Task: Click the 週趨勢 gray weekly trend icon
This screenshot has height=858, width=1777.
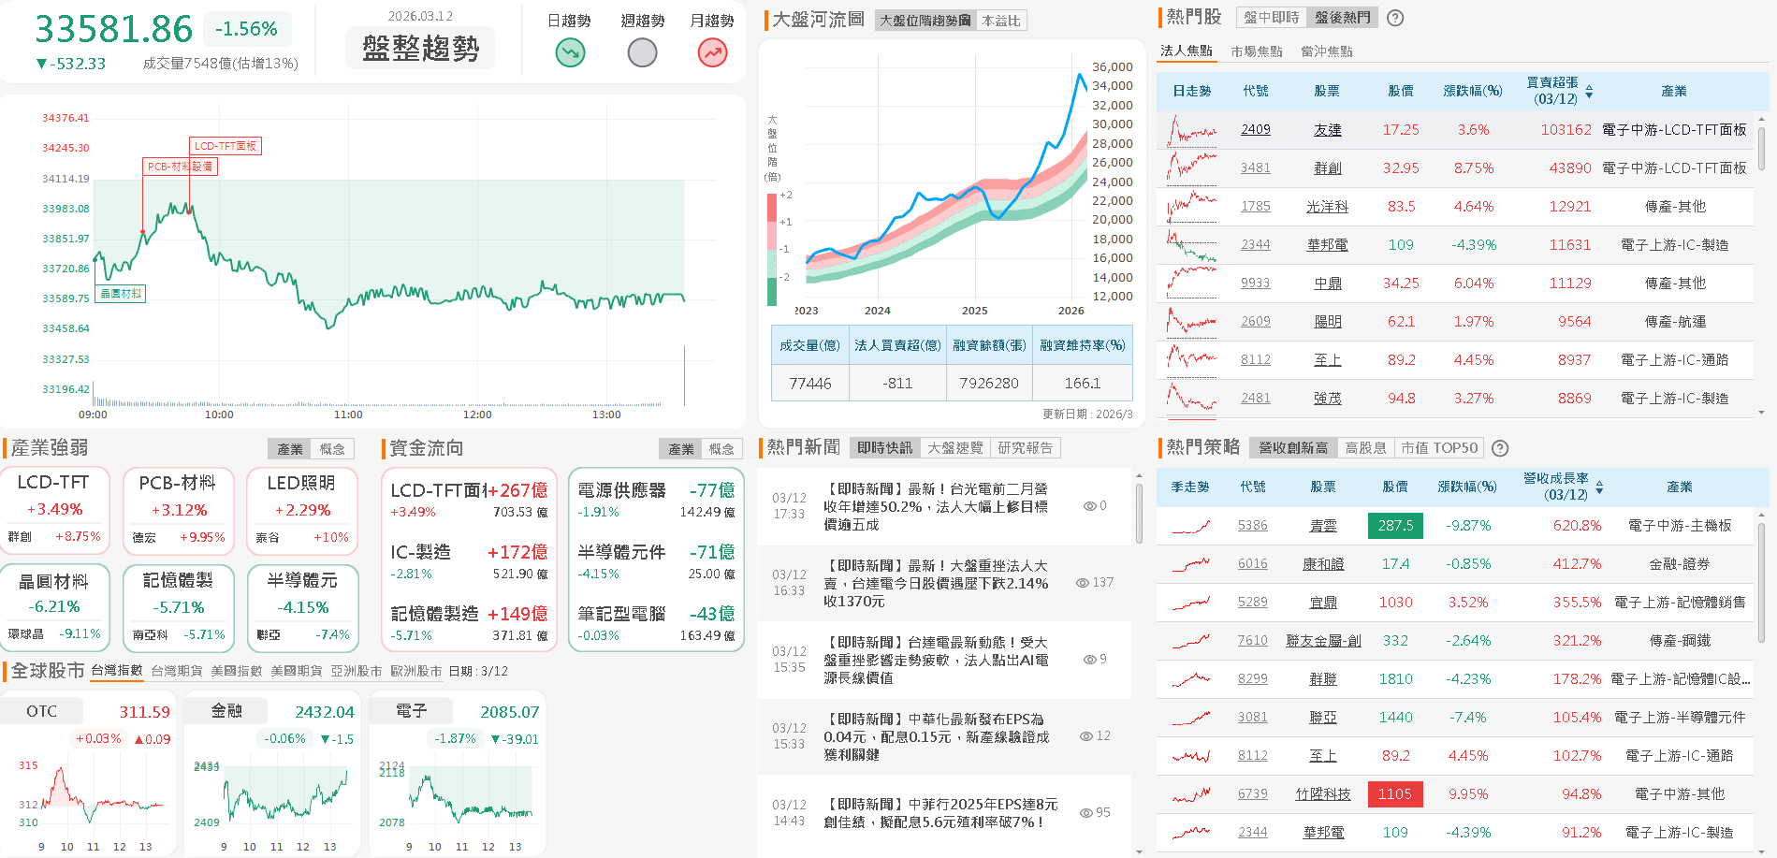Action: tap(642, 52)
